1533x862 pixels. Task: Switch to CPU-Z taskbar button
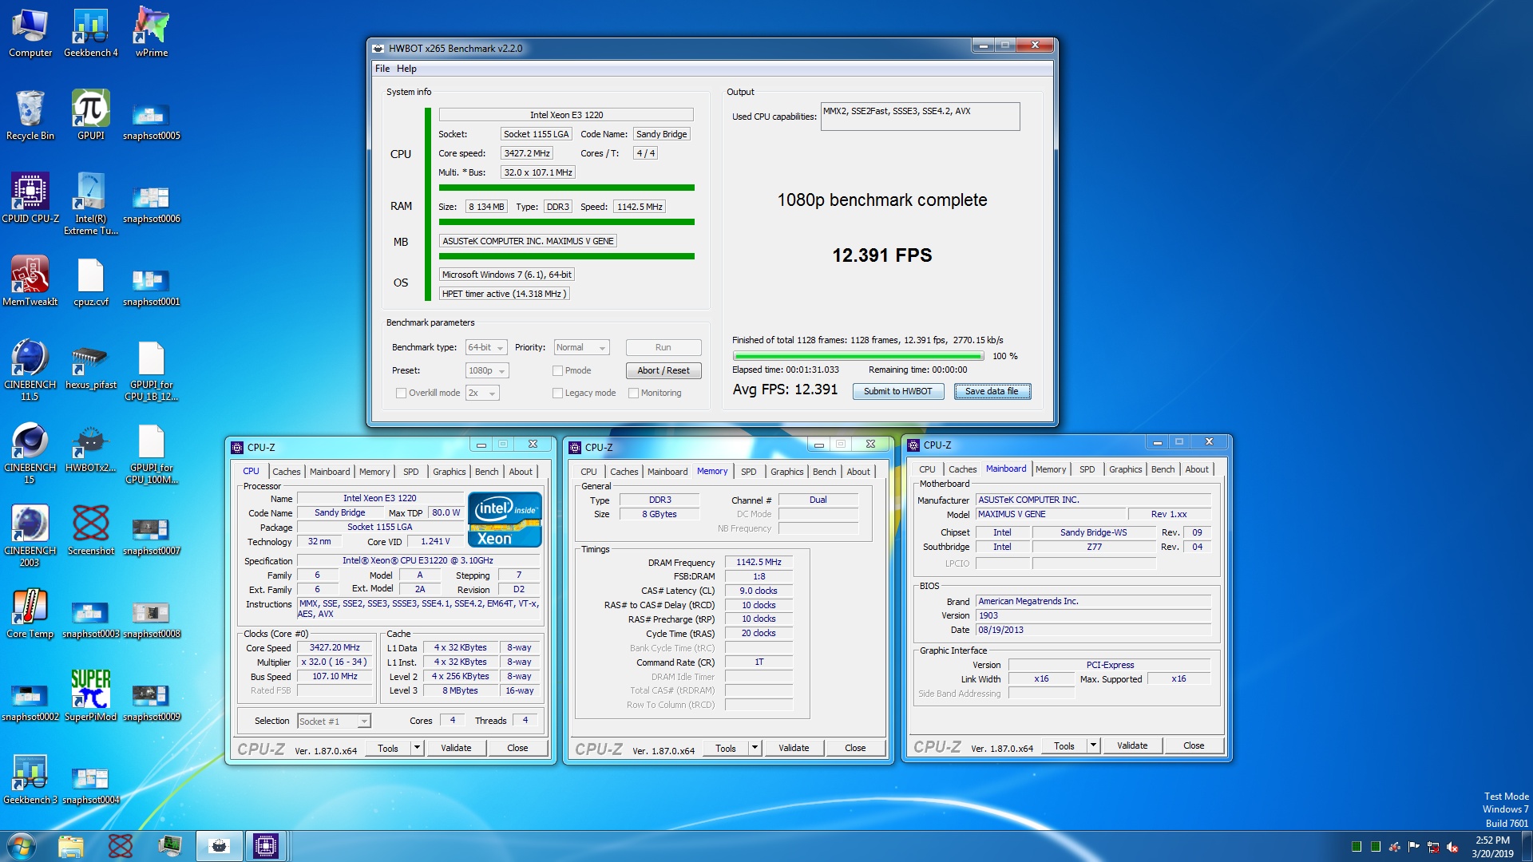pyautogui.click(x=265, y=846)
